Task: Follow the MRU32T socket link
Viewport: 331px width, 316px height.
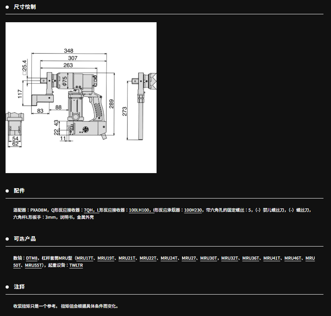Action: tap(230, 258)
